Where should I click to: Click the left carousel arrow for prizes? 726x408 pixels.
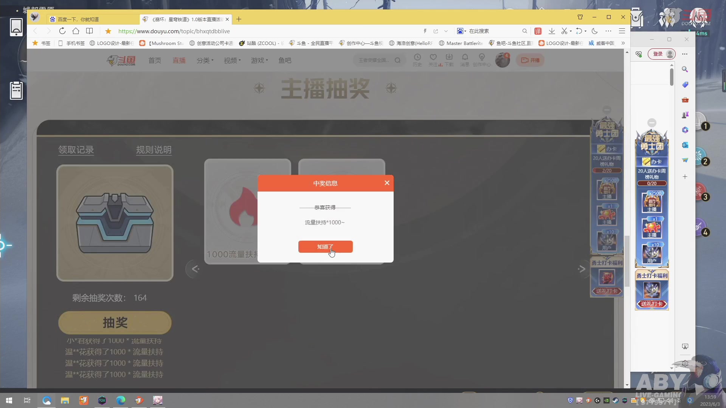pos(195,269)
